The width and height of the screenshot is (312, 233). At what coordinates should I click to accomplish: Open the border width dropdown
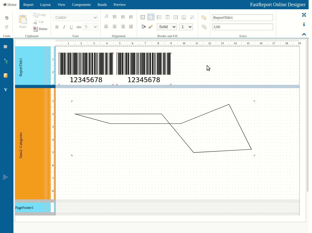[186, 27]
